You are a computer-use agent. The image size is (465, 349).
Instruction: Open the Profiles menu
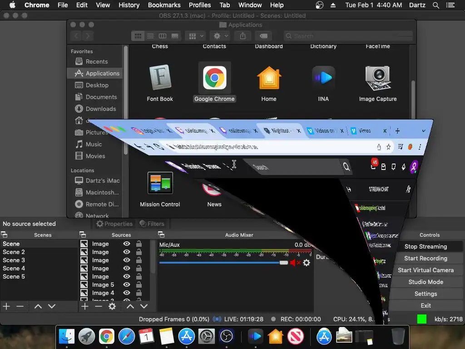(200, 5)
